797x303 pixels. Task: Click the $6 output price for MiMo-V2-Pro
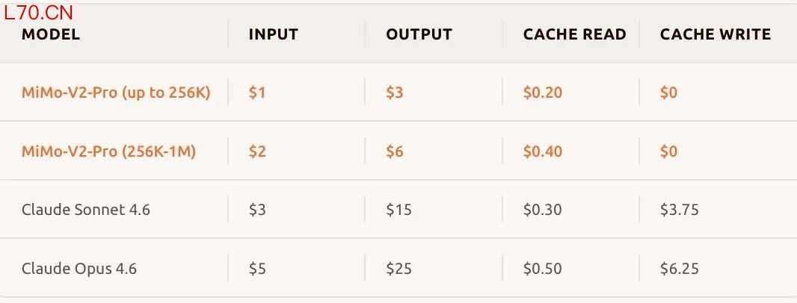(x=394, y=151)
